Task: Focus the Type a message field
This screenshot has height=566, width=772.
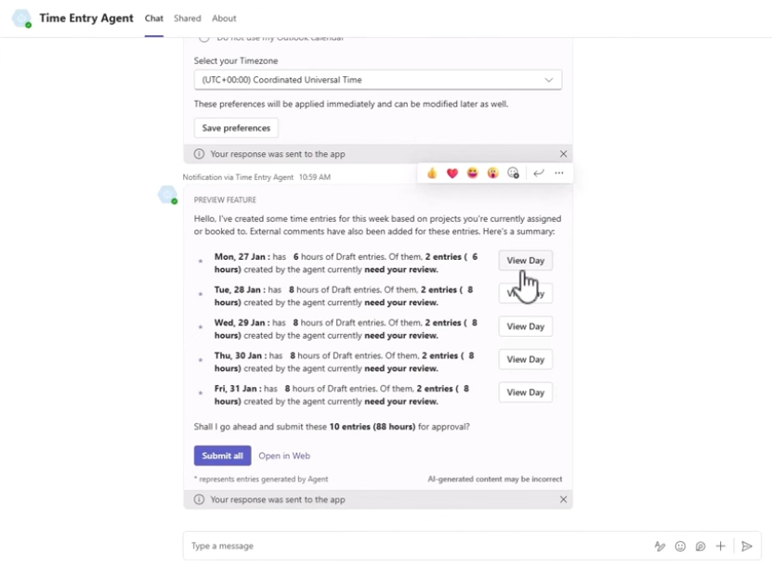Action: pyautogui.click(x=418, y=546)
